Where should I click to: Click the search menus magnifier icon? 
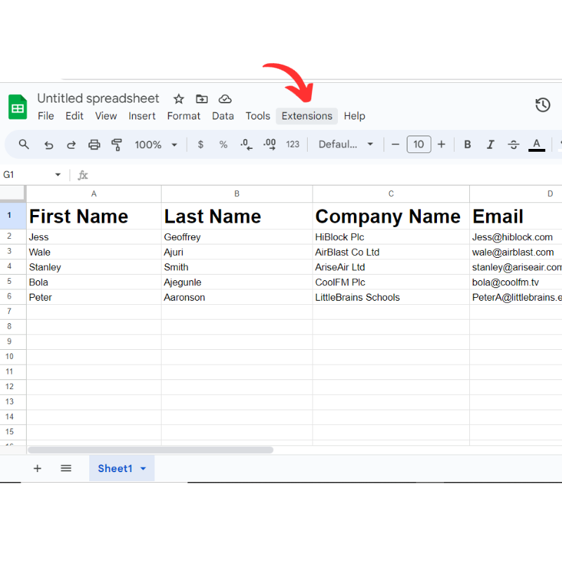24,145
